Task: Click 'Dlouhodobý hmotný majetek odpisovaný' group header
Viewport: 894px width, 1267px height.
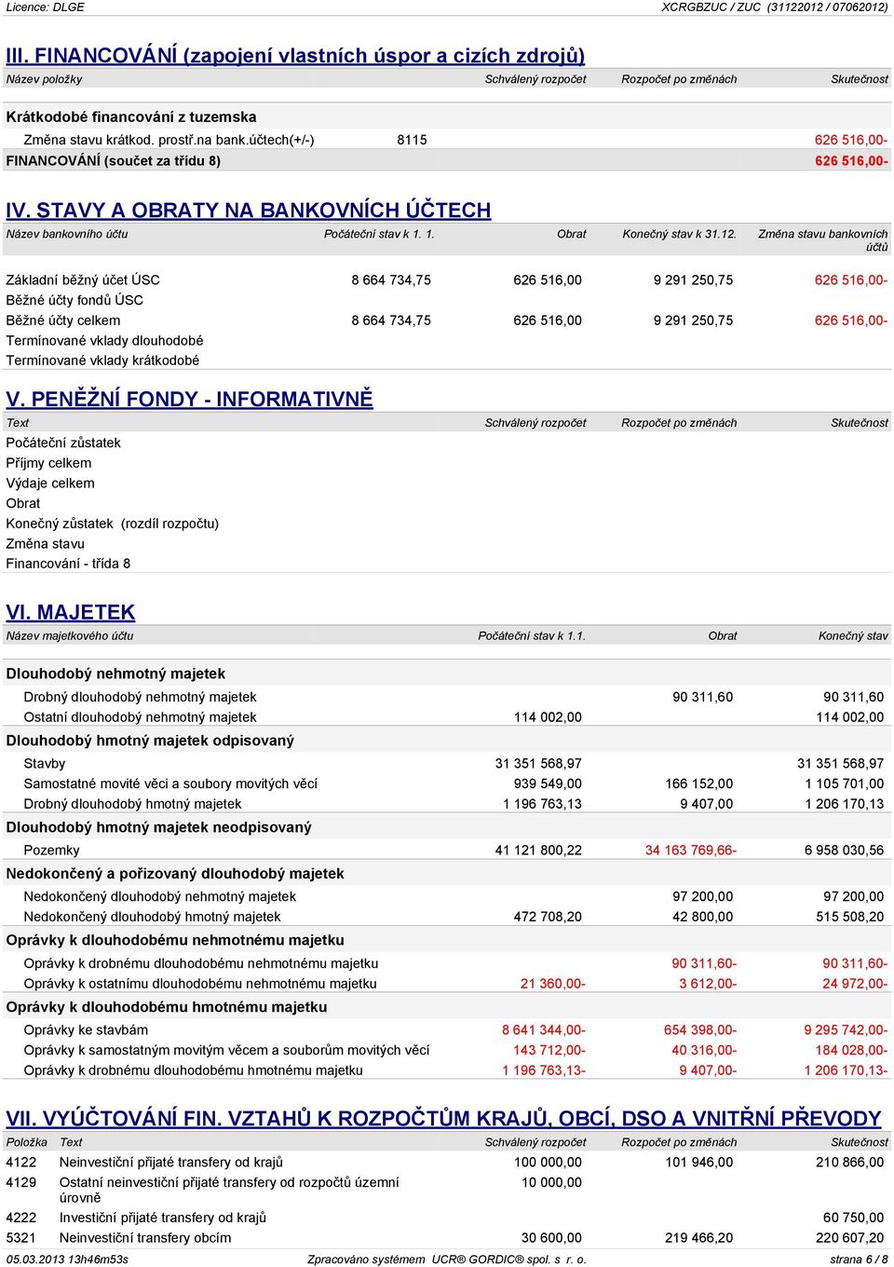Action: click(150, 741)
